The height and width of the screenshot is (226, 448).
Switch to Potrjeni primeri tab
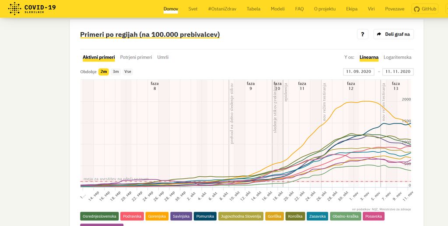click(136, 57)
